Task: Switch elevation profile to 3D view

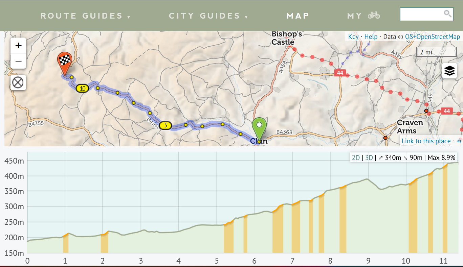Action: [369, 157]
